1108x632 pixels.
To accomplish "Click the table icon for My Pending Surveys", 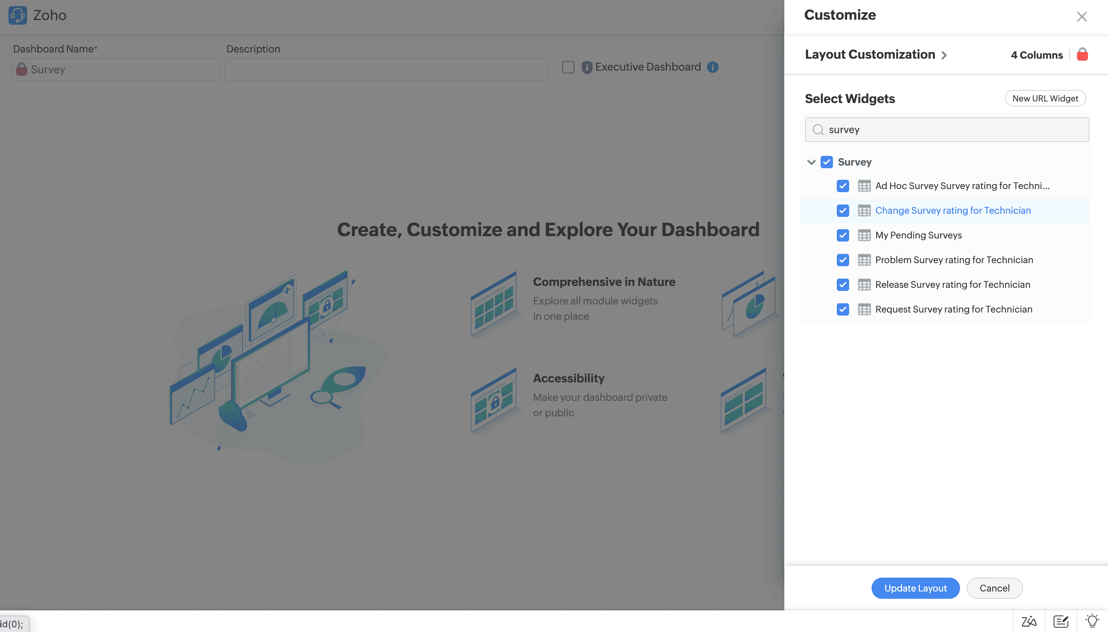I will [x=864, y=235].
